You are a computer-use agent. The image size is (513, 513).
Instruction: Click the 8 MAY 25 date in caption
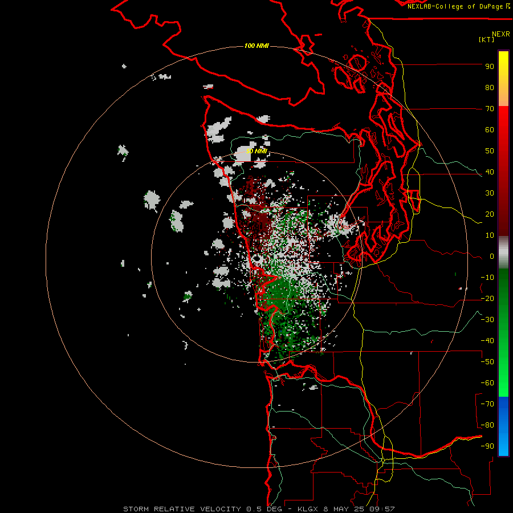point(343,509)
